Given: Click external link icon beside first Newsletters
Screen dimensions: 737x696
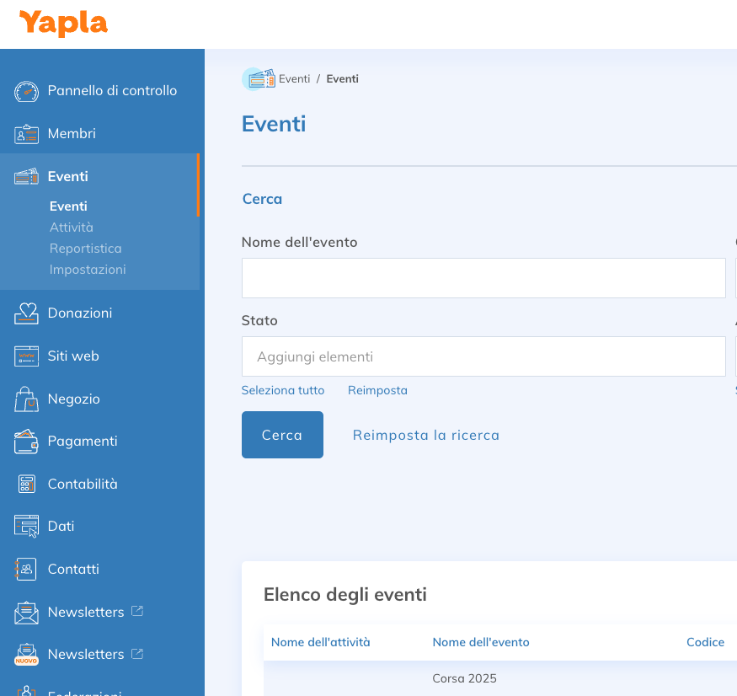Looking at the screenshot, I should [x=137, y=611].
